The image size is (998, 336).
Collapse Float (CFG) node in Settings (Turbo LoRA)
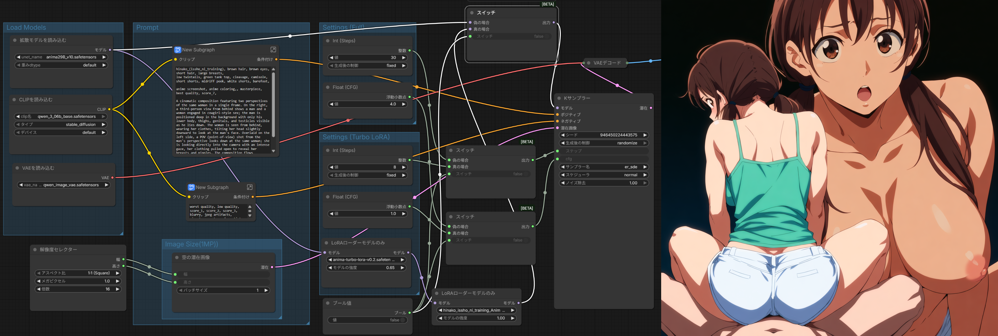pyautogui.click(x=328, y=197)
